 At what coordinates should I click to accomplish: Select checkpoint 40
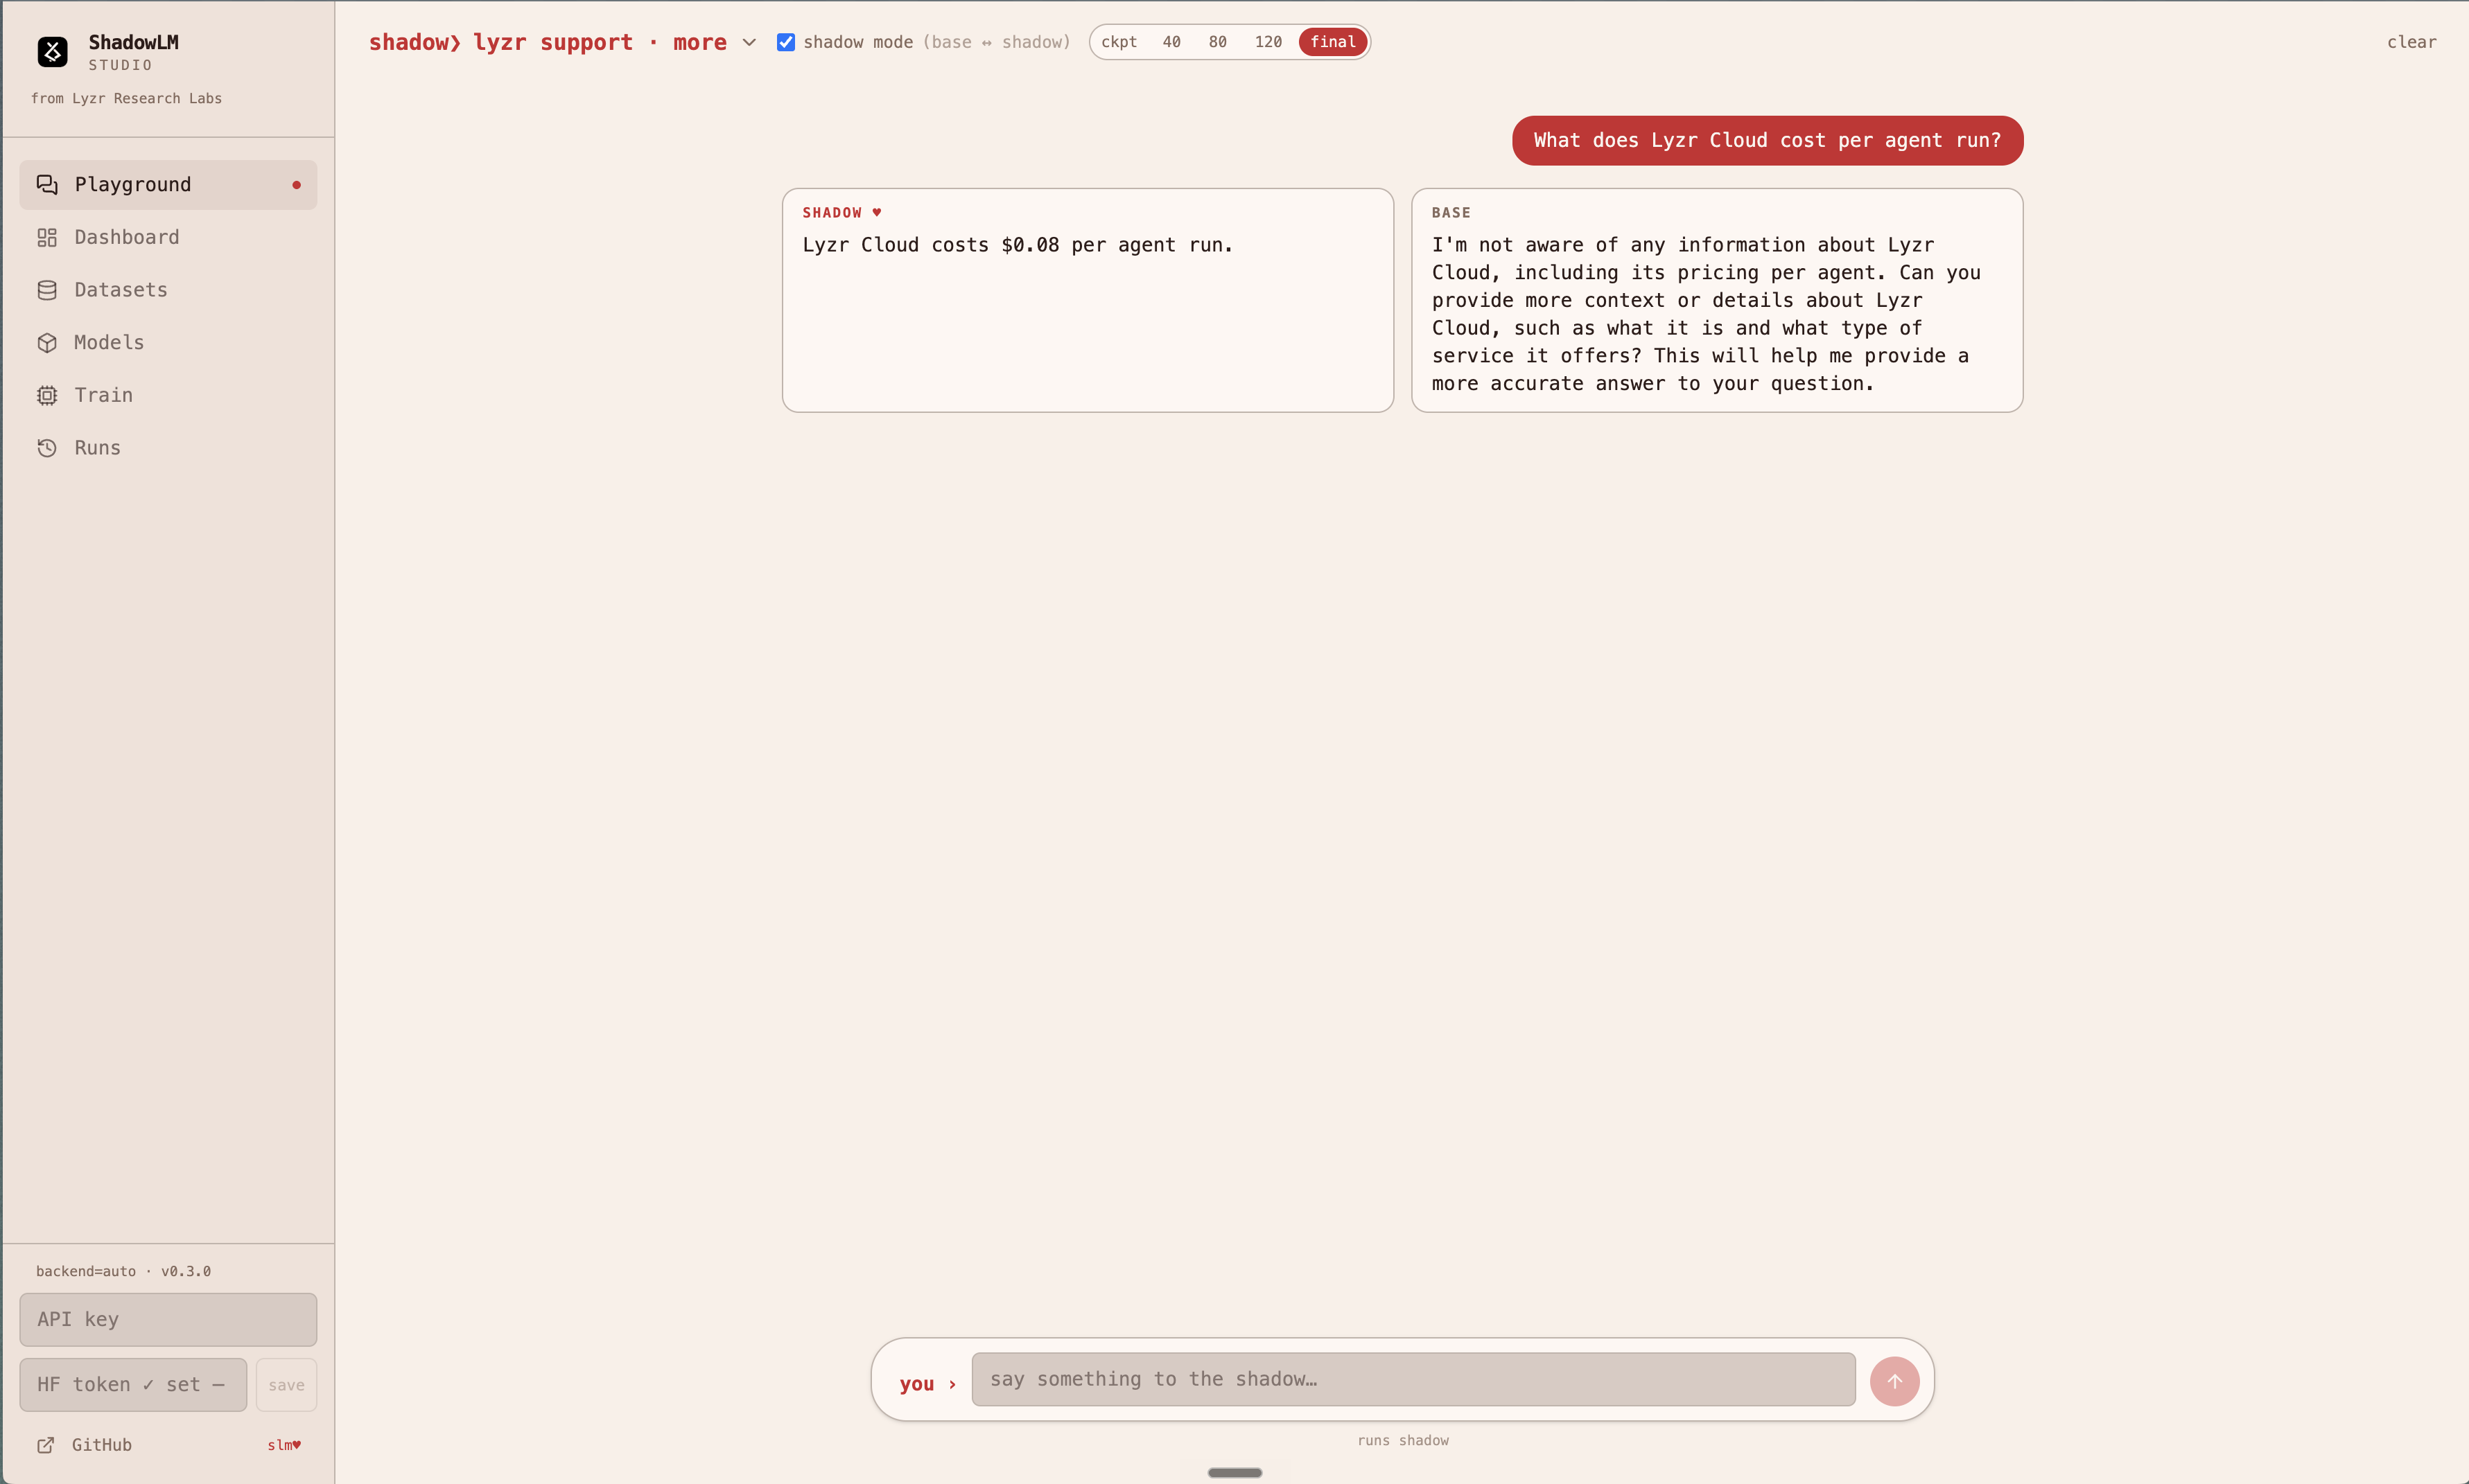(1171, 42)
